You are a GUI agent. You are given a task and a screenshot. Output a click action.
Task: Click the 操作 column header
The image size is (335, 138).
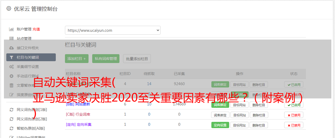pos(239,74)
